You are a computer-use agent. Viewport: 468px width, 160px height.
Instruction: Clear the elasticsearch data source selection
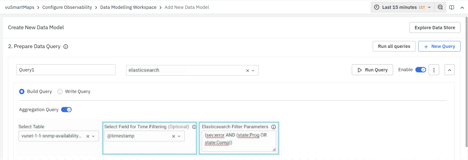[x=247, y=70]
